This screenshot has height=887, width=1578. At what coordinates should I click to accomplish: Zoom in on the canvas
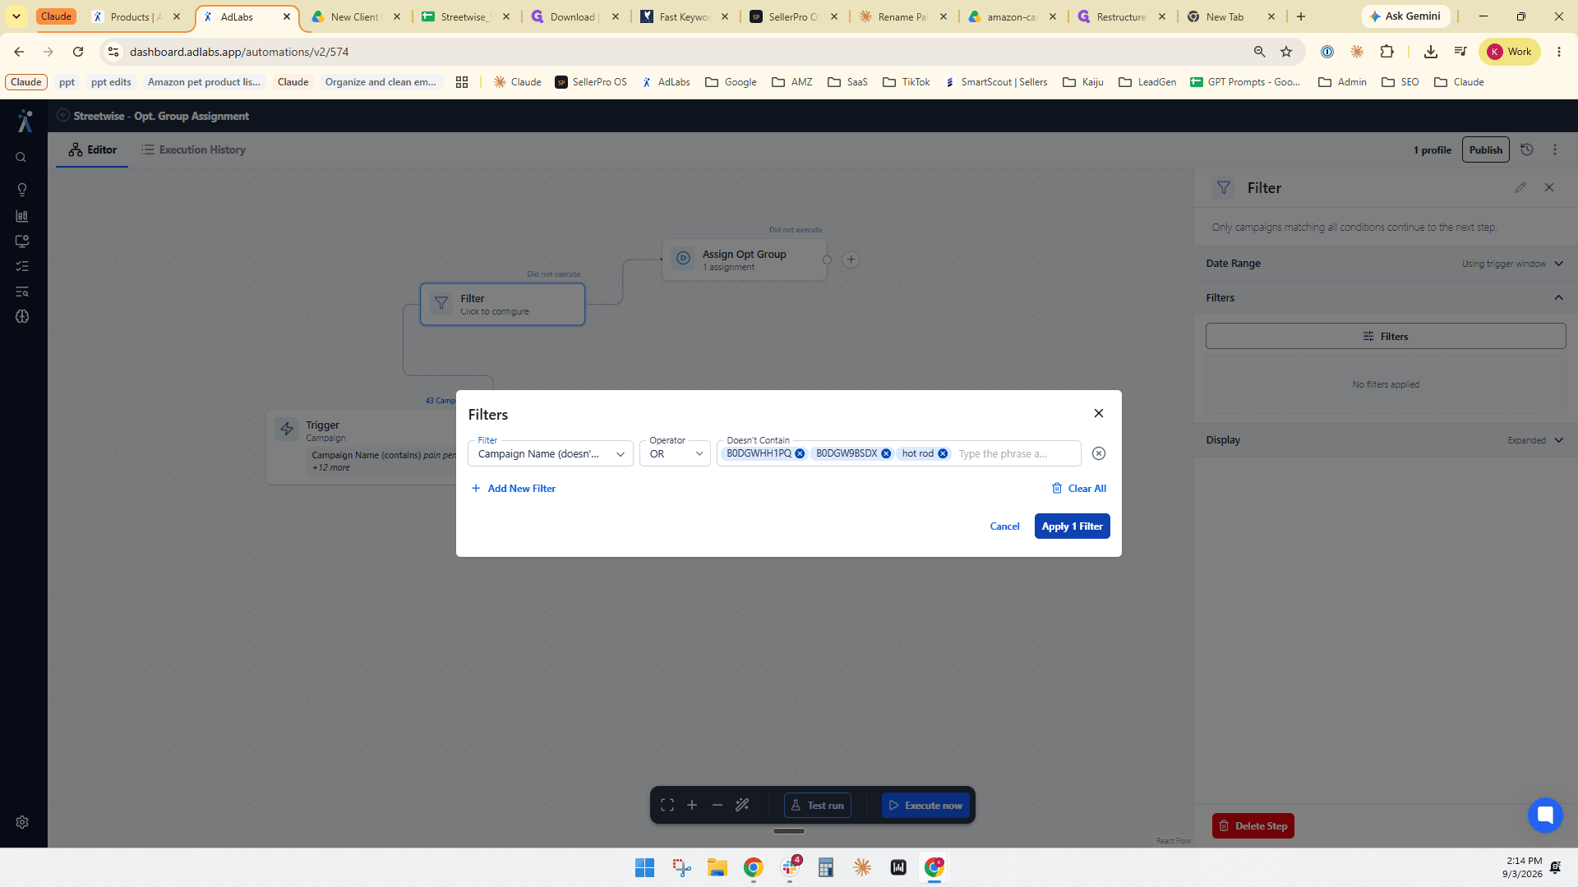(692, 806)
